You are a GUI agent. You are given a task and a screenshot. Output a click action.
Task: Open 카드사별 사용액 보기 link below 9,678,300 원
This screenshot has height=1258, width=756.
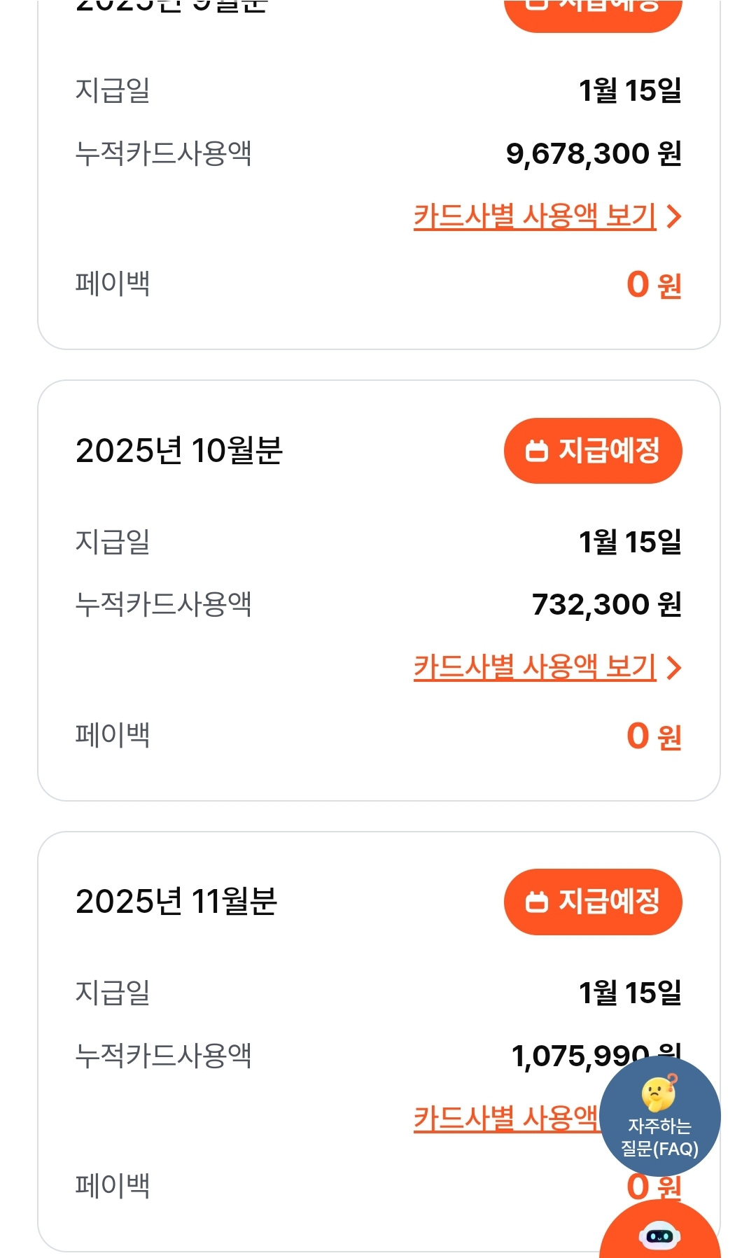[x=535, y=216]
